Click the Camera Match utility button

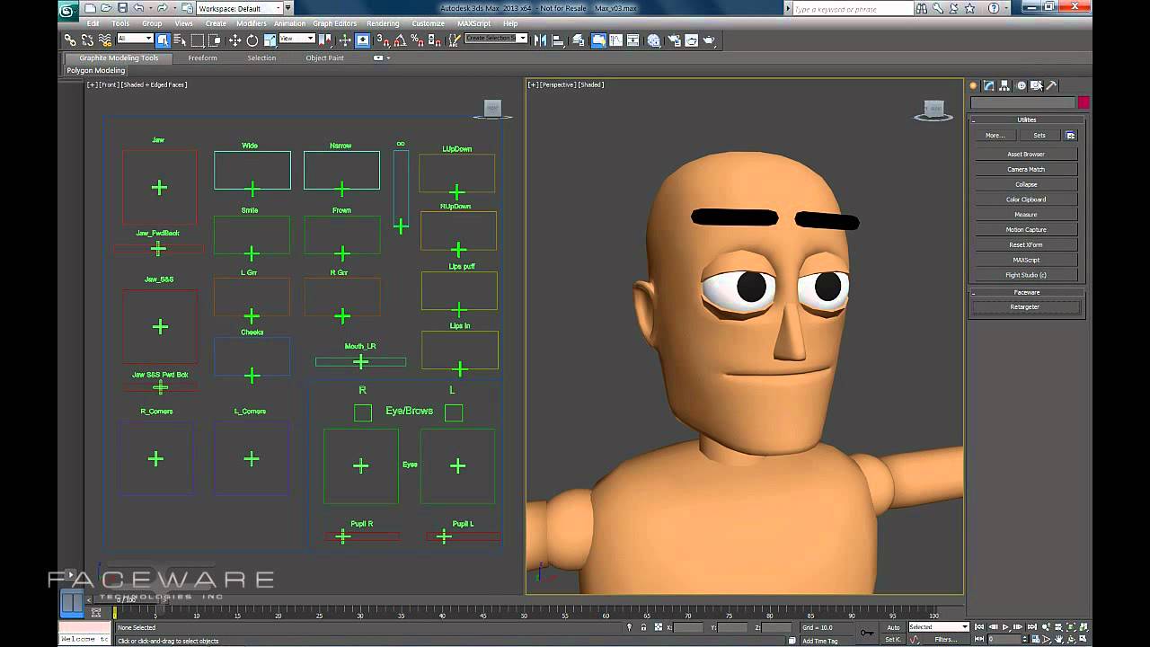point(1025,169)
